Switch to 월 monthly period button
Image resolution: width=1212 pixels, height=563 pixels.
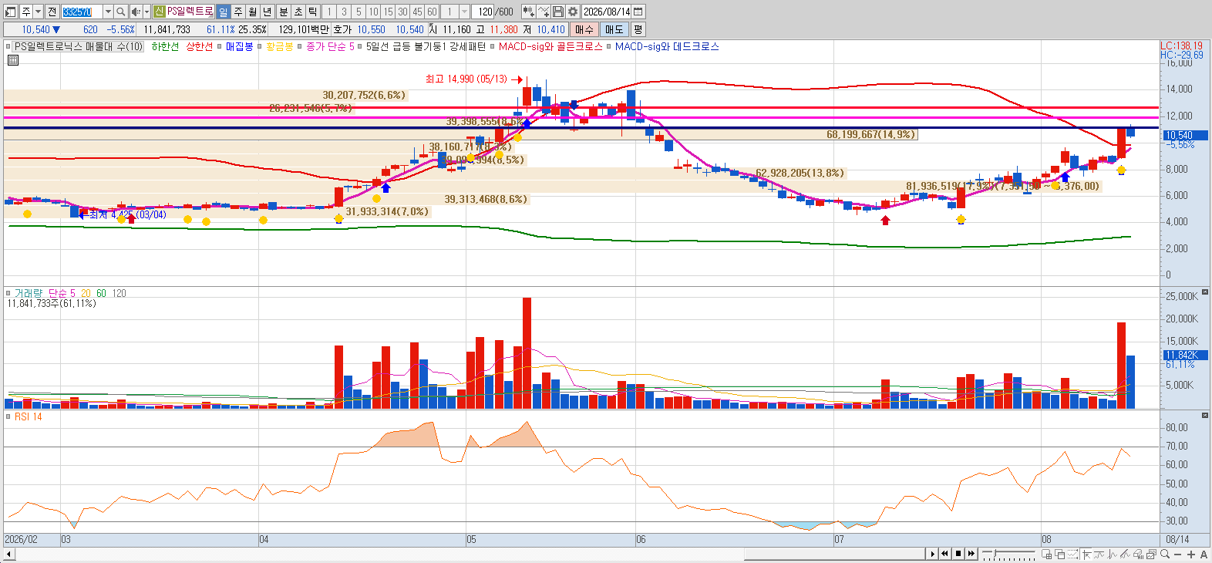coord(252,12)
